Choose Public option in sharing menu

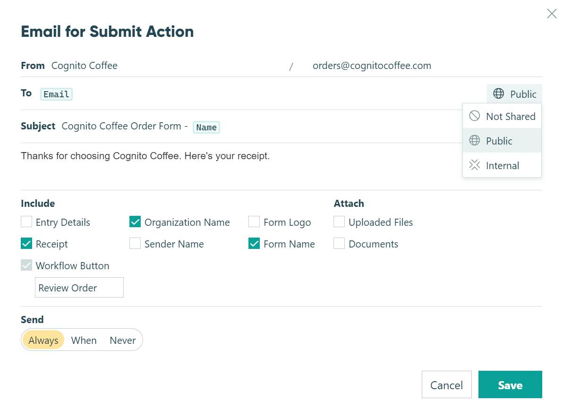click(x=502, y=140)
